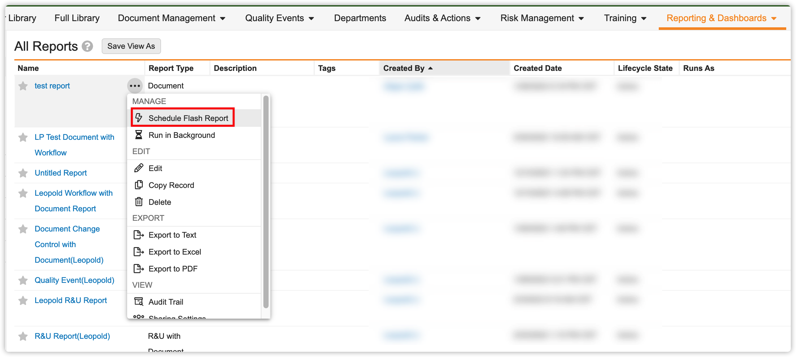Star the Quality Event(Leopold) report
Screen dimensions: 796x357
tap(23, 280)
